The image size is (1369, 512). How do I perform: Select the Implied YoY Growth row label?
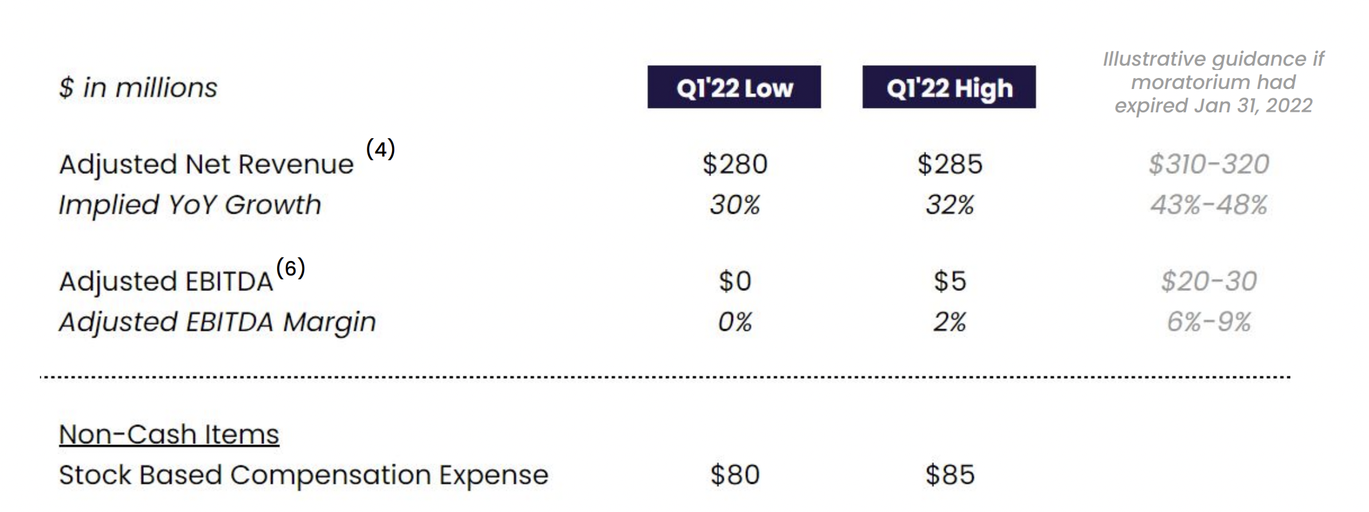point(190,205)
